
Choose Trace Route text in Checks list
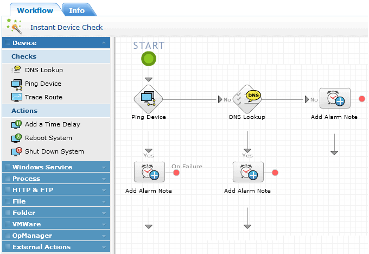click(43, 97)
